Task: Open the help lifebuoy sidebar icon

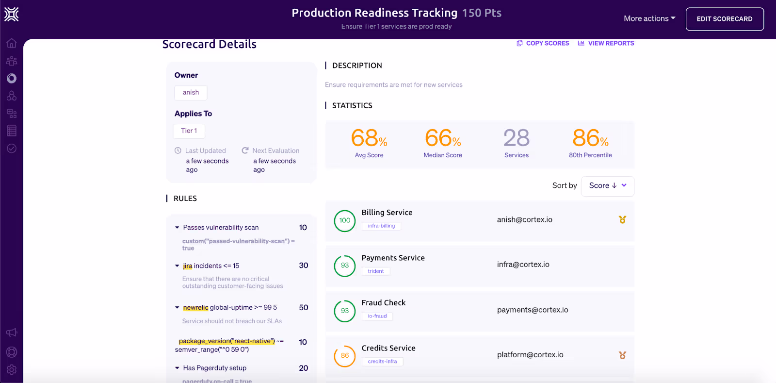Action: [x=12, y=352]
